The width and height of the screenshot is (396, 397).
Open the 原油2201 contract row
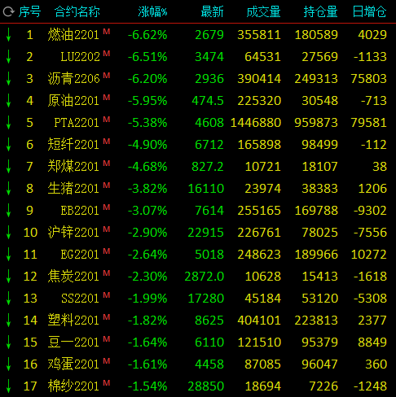click(x=198, y=101)
